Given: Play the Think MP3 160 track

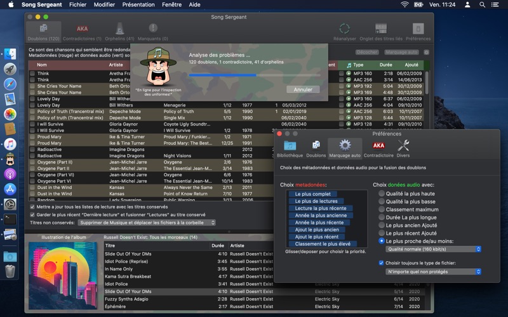Looking at the screenshot, I should 348,74.
